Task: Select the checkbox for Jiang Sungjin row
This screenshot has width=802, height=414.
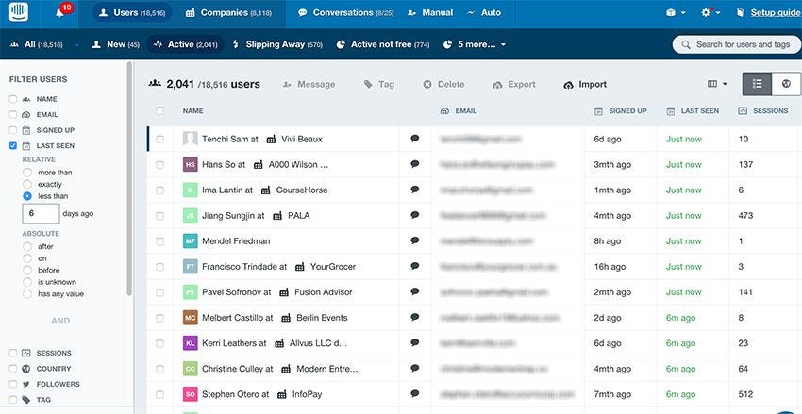Action: pos(160,216)
